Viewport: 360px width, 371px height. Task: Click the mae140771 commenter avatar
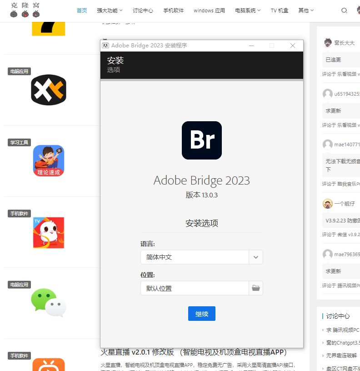click(x=327, y=144)
